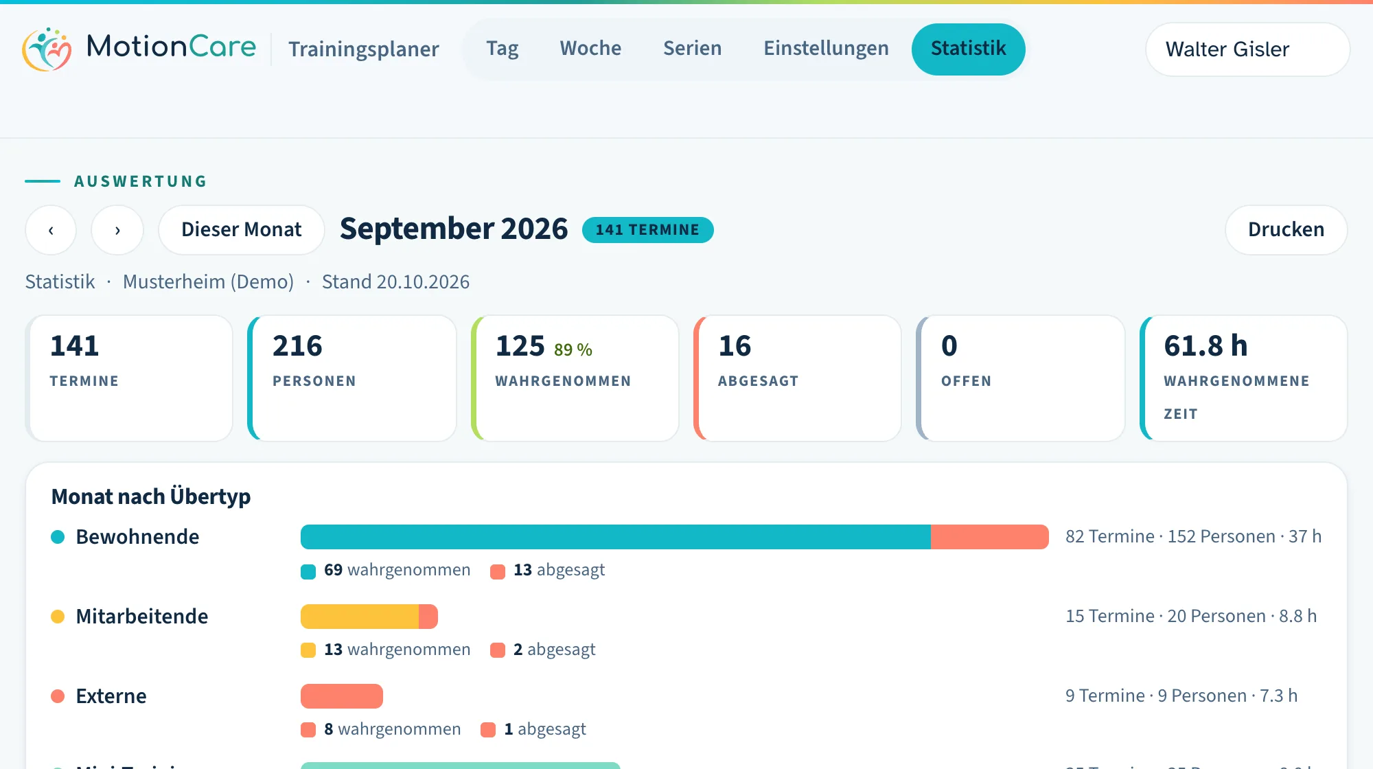Click the Mitarbeitende yellow color dot
Screen dimensions: 1373x769
(x=58, y=617)
